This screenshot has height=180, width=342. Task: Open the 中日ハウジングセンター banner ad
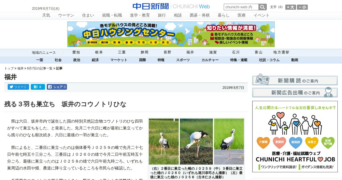click(171, 34)
